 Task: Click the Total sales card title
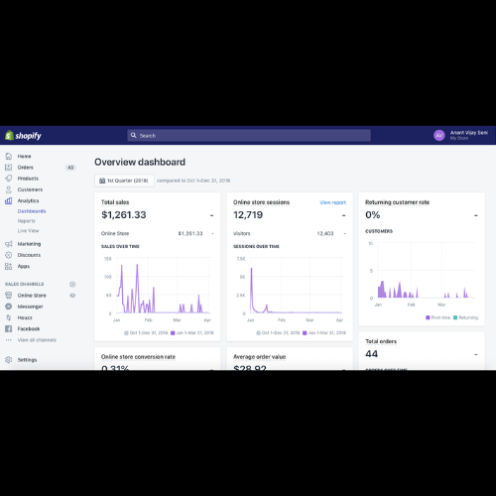pos(115,202)
